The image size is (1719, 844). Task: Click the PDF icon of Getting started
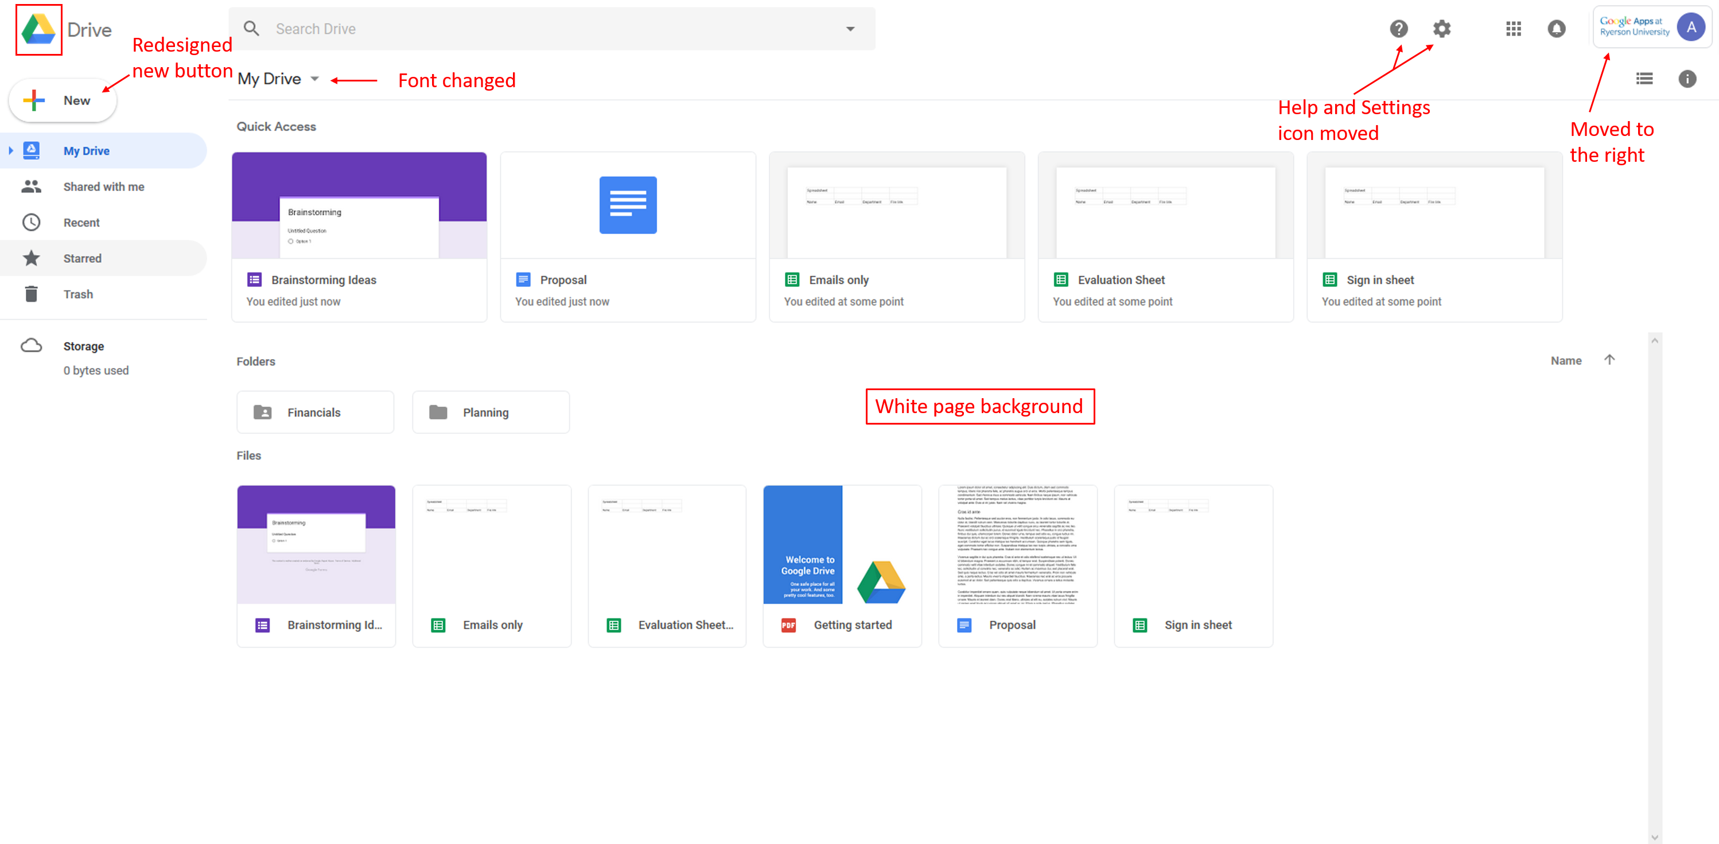coord(788,625)
